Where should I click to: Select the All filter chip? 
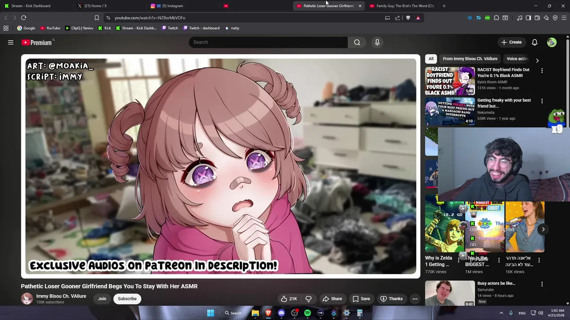click(x=431, y=59)
